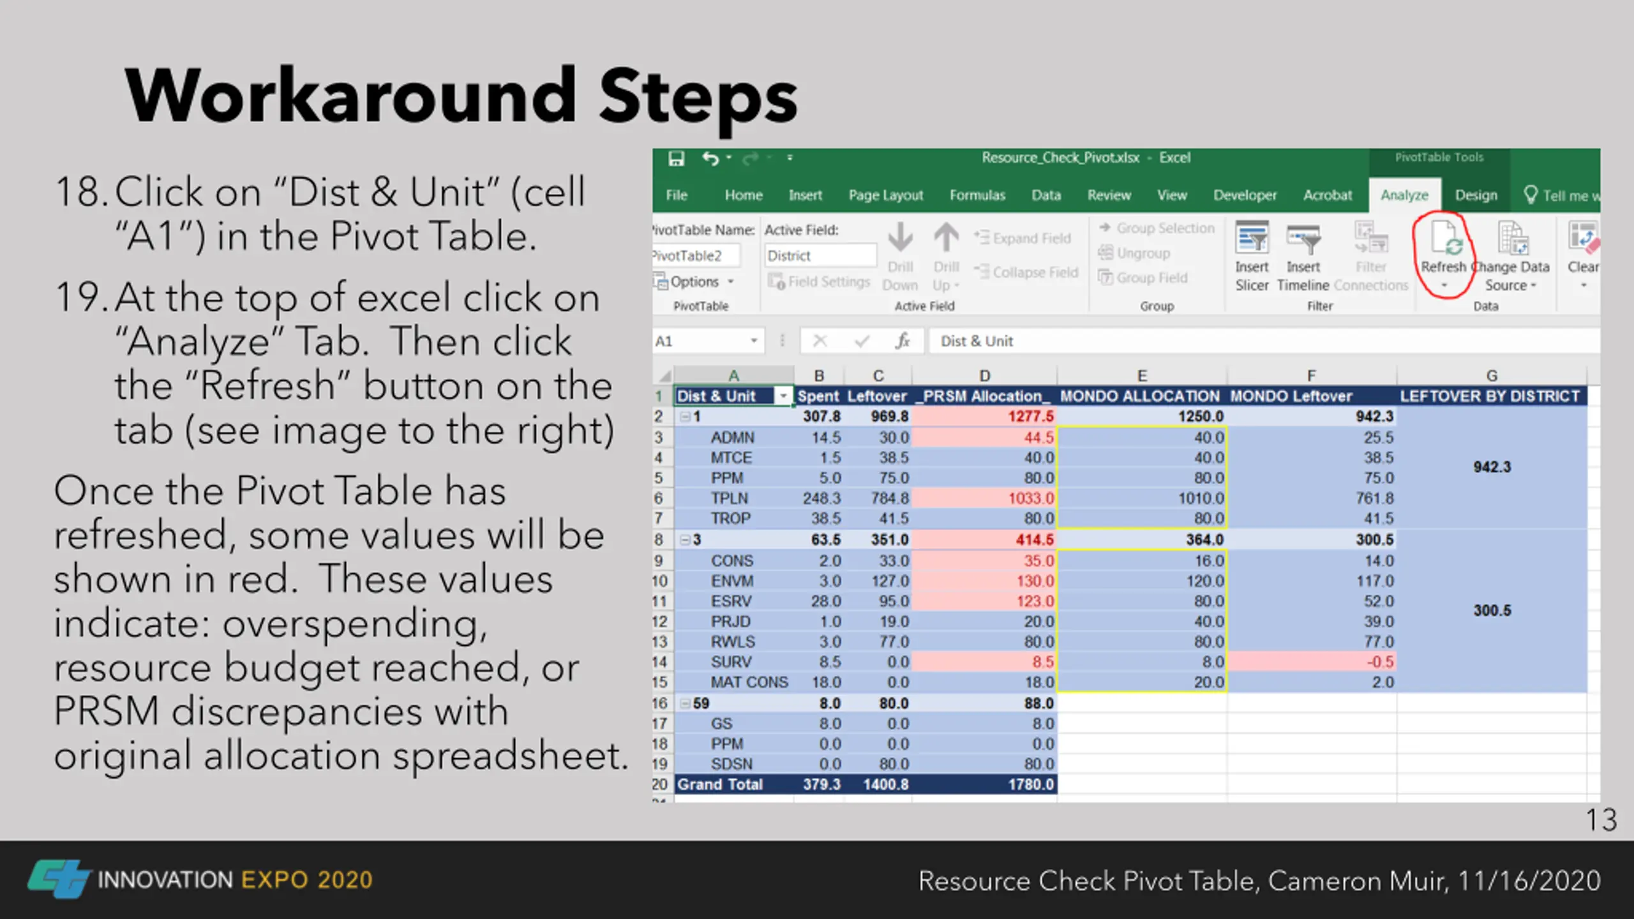Open the Developer tab
Image resolution: width=1634 pixels, height=919 pixels.
[1245, 195]
